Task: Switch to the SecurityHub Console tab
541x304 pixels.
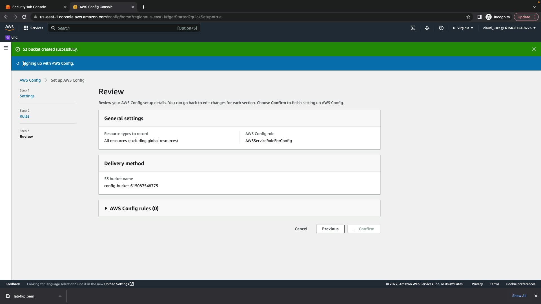Action: point(29,7)
